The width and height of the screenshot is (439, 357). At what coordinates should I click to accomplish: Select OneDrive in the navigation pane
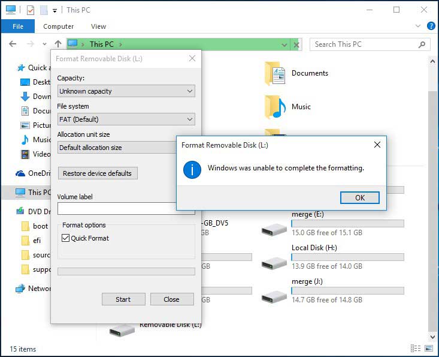(33, 173)
